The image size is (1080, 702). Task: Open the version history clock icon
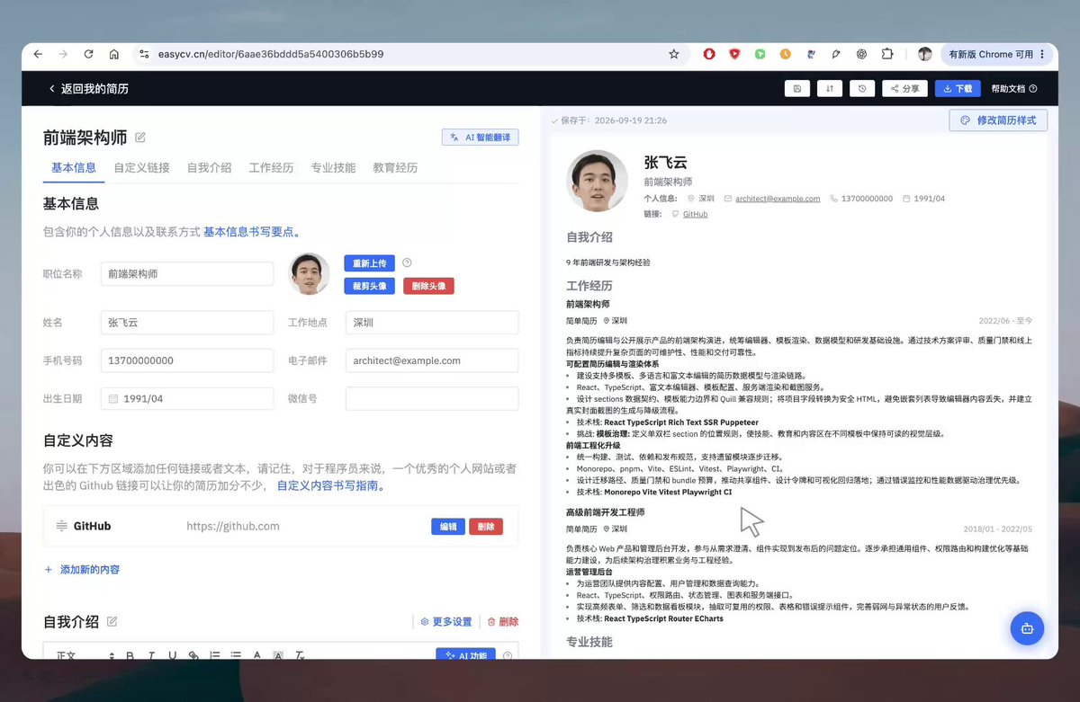pos(862,88)
